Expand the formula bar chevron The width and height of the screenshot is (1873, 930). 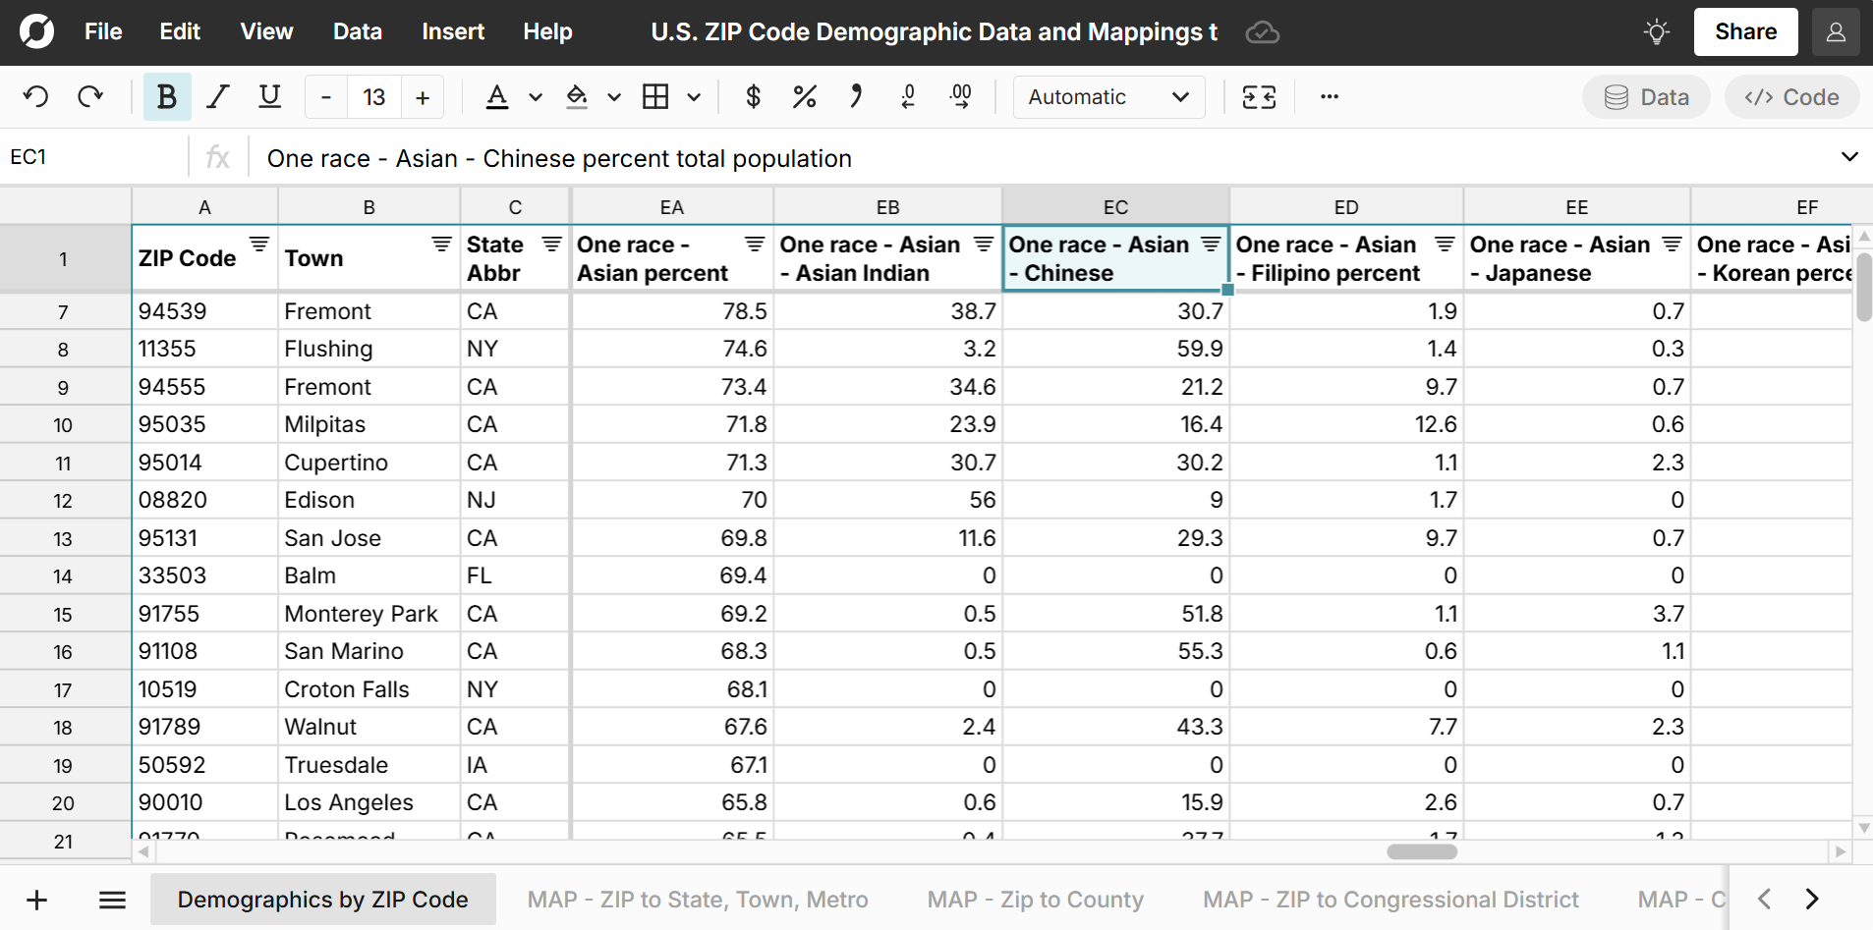tap(1848, 157)
